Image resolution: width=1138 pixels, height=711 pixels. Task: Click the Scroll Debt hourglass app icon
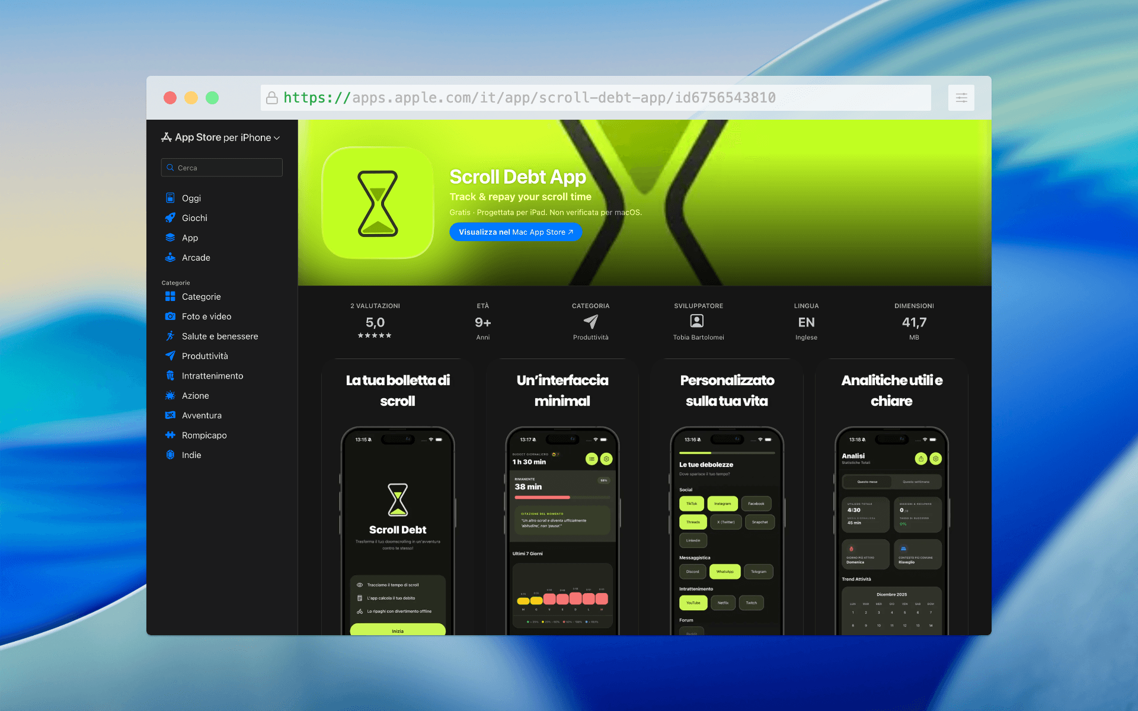tap(378, 203)
